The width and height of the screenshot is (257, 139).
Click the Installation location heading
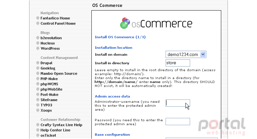tap(113, 47)
